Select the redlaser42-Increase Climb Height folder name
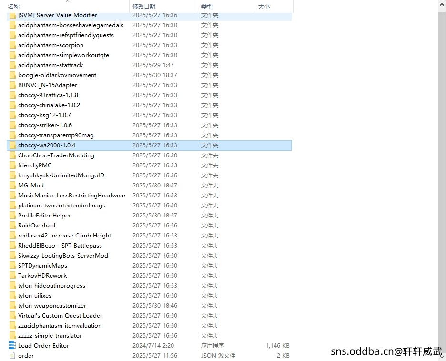Viewport: 446px width, 361px height. pyautogui.click(x=65, y=236)
